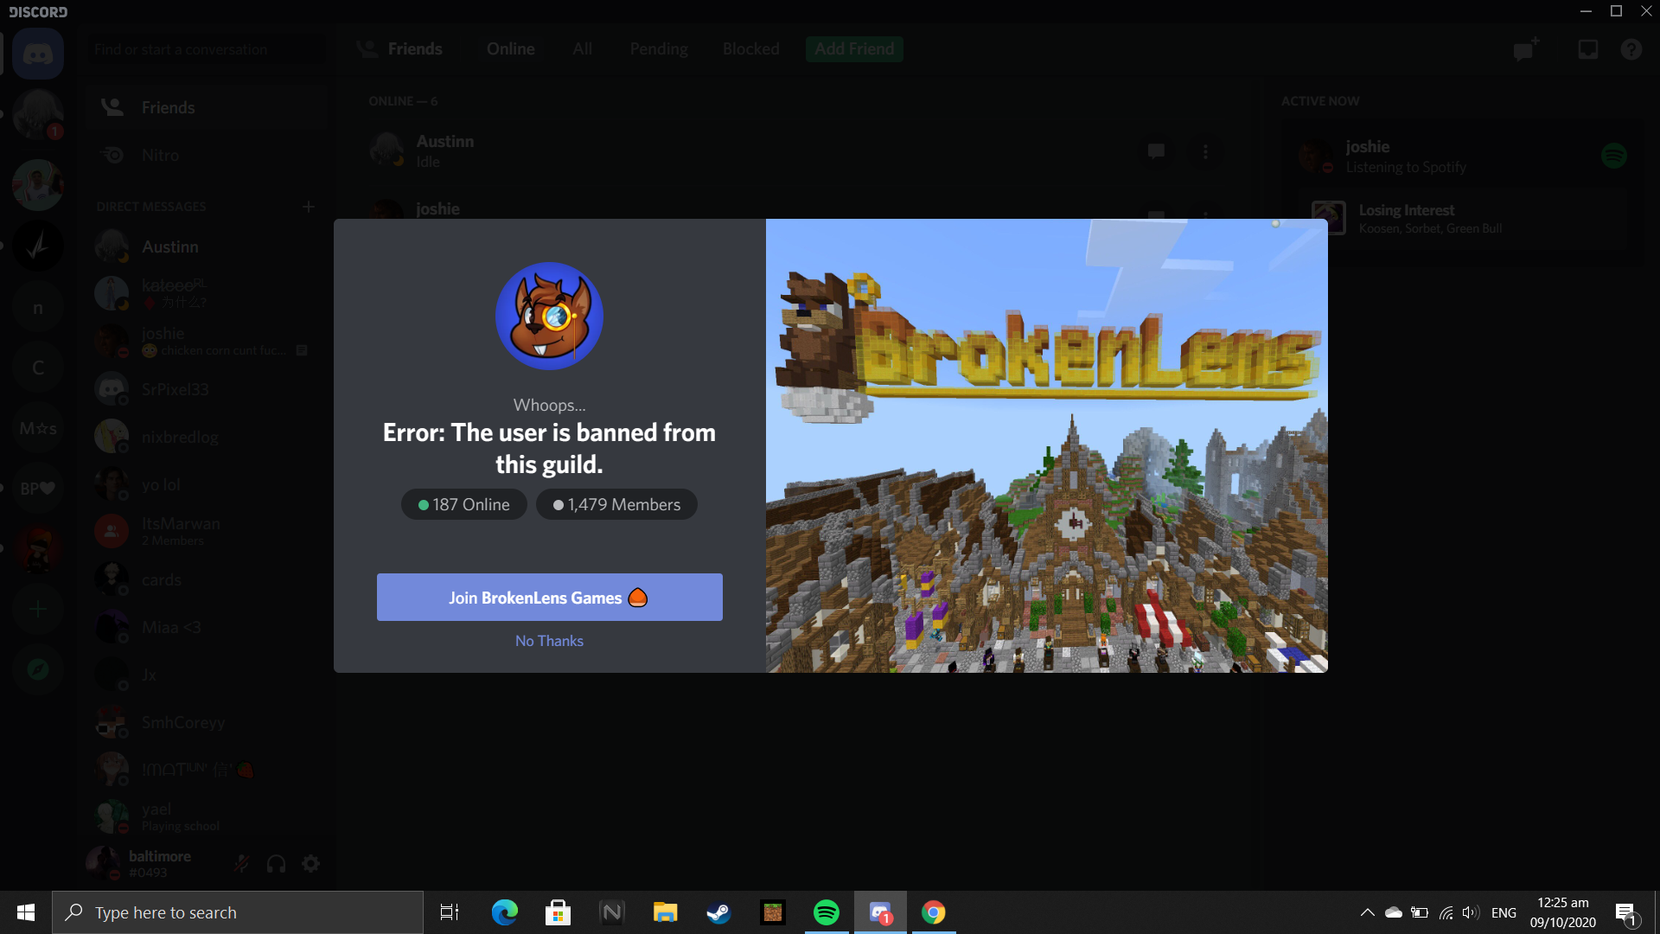
Task: Toggle microphone mute in user panel
Action: [242, 863]
